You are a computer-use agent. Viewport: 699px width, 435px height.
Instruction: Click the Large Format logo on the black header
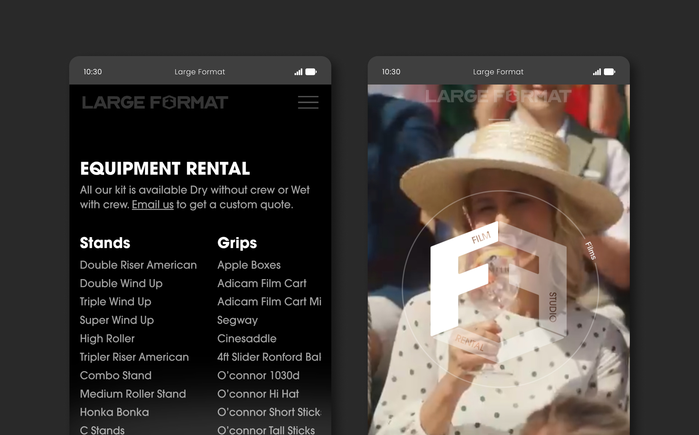pyautogui.click(x=155, y=102)
